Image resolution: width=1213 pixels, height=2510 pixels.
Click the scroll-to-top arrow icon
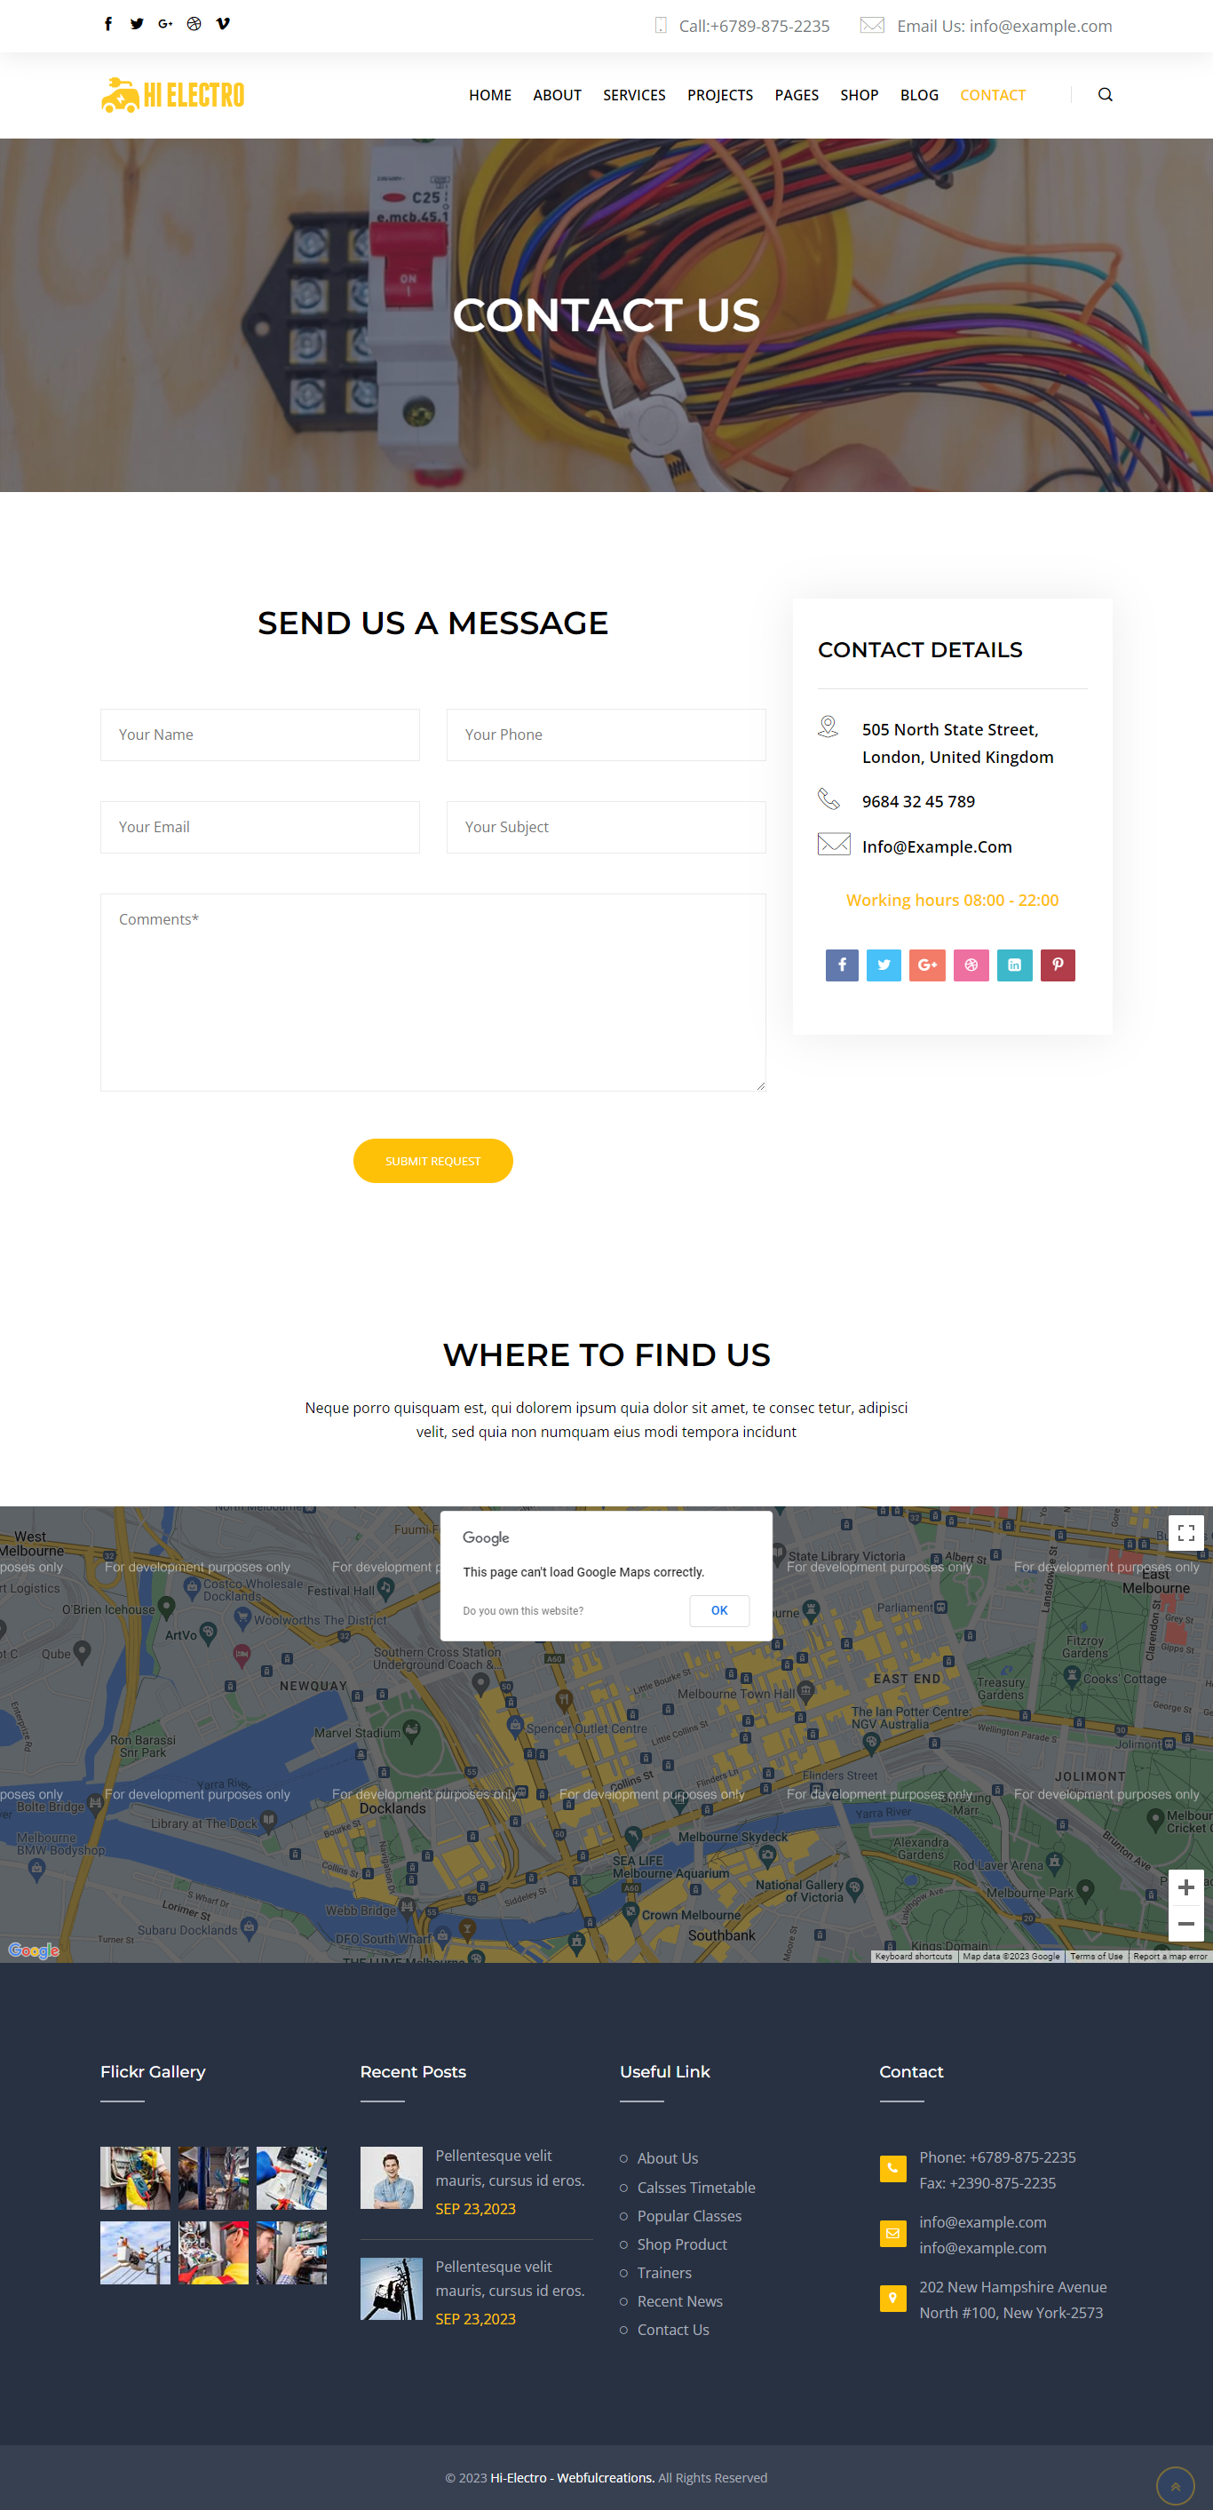coord(1175,2486)
